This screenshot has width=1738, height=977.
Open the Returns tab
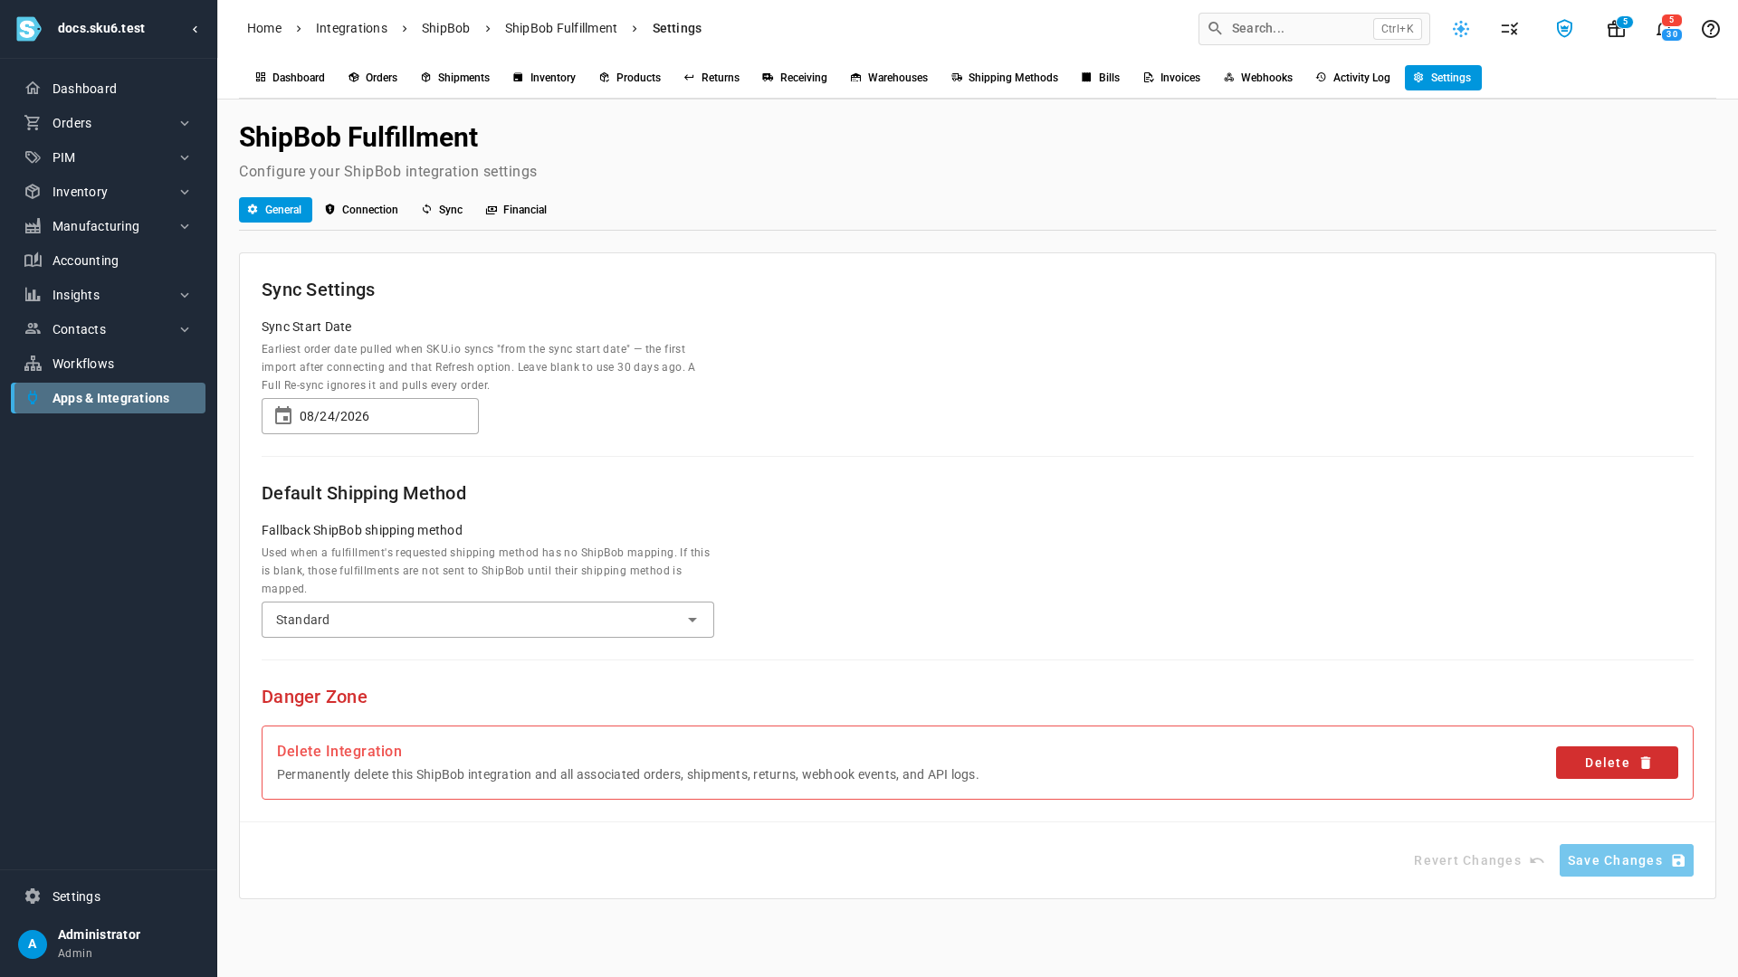click(711, 78)
